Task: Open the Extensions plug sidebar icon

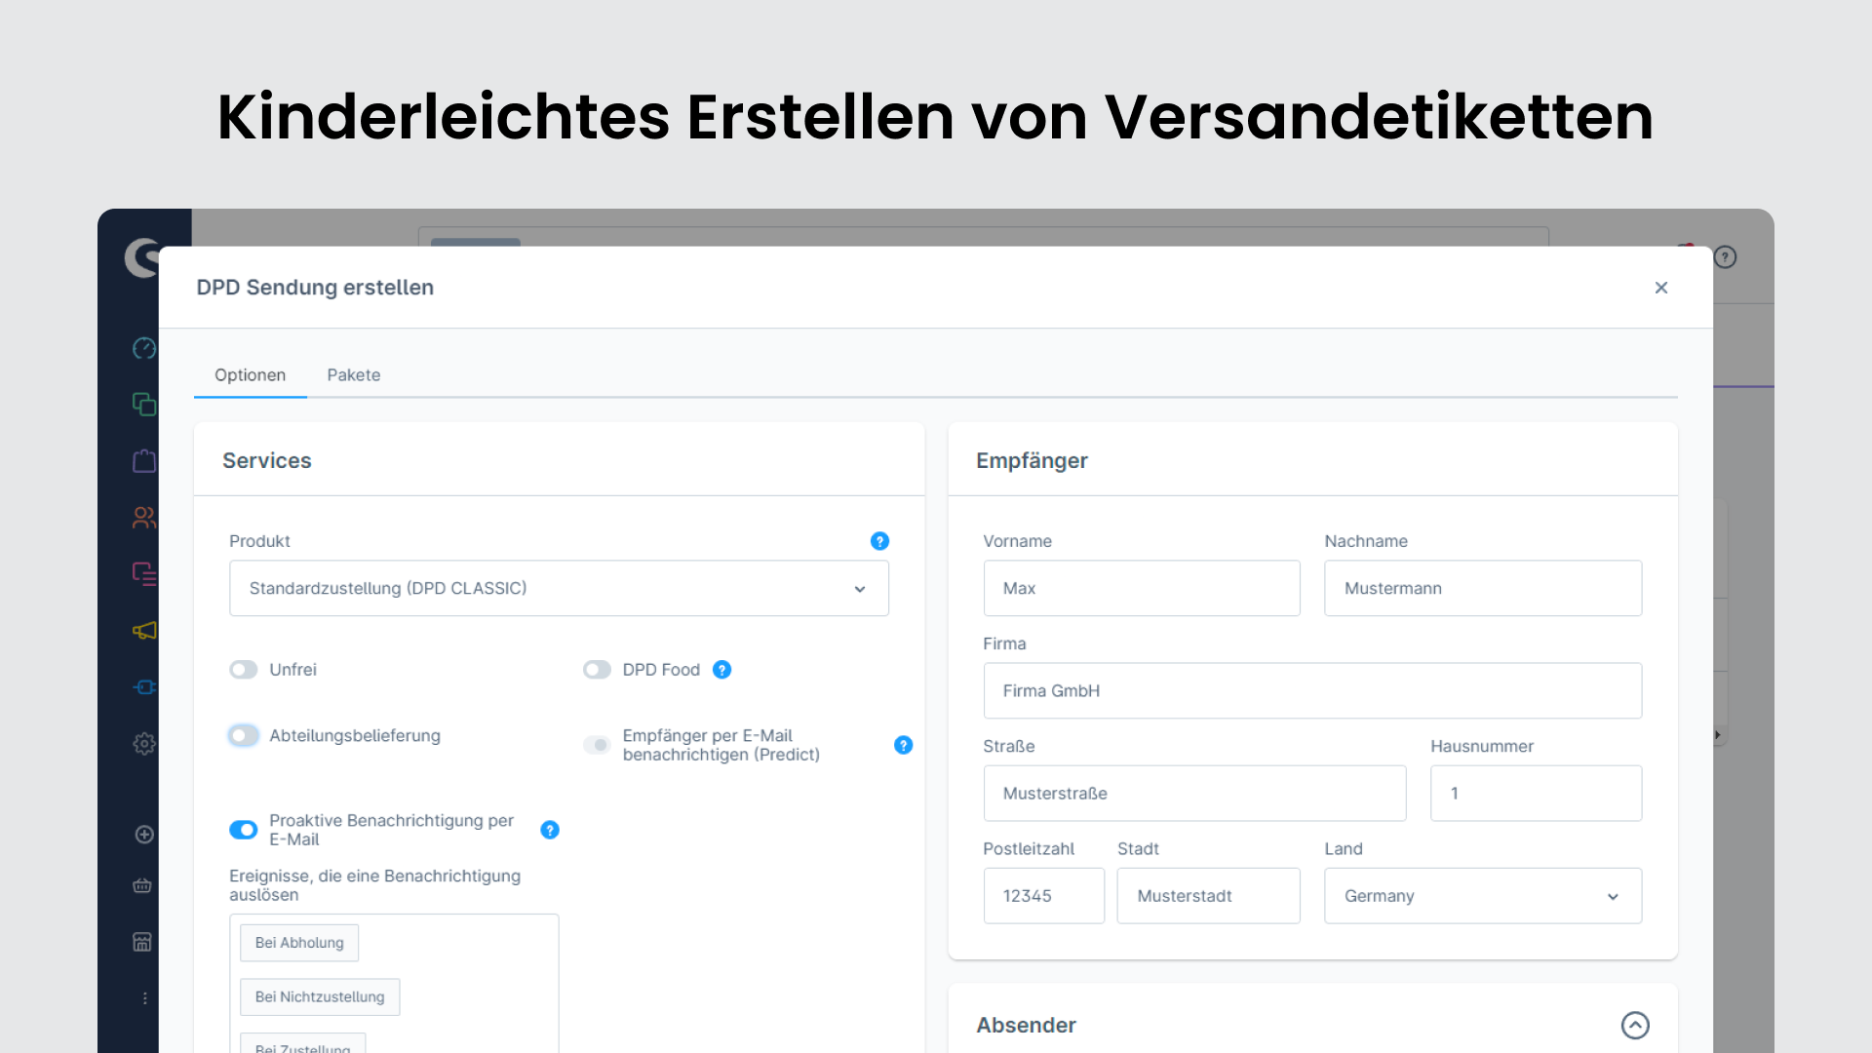Action: point(143,686)
